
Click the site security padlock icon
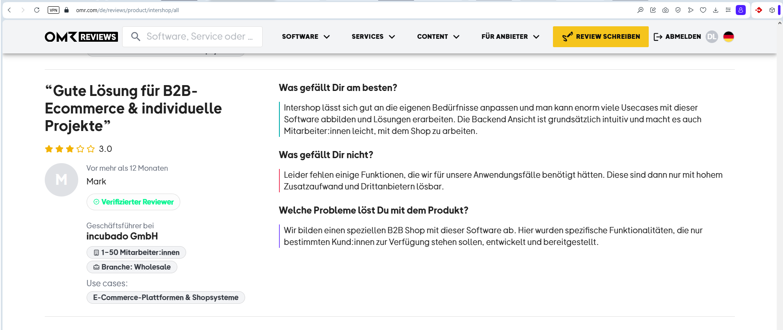67,10
